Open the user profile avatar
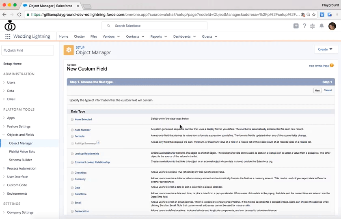 pos(332,26)
